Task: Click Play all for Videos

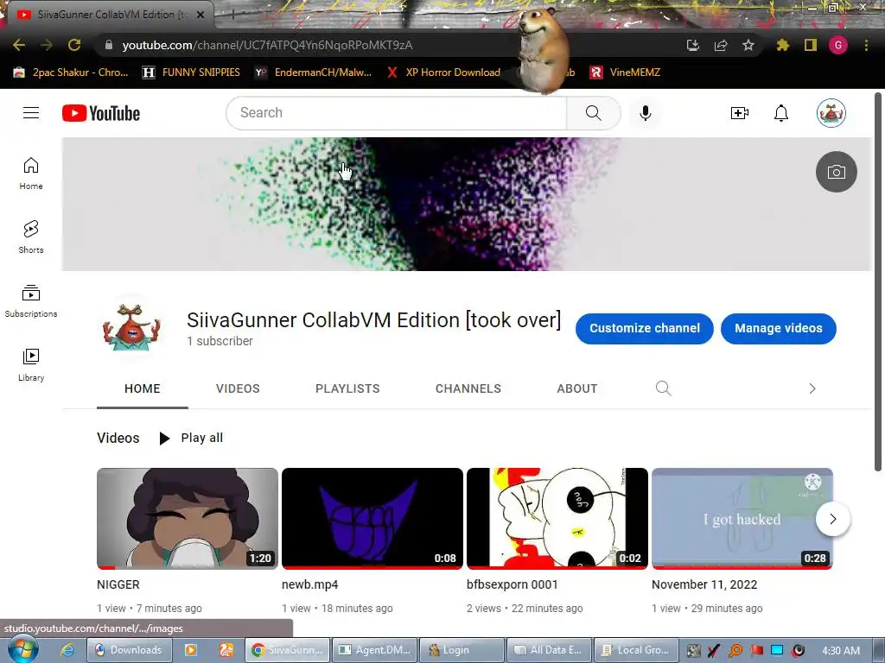Action: click(x=191, y=438)
